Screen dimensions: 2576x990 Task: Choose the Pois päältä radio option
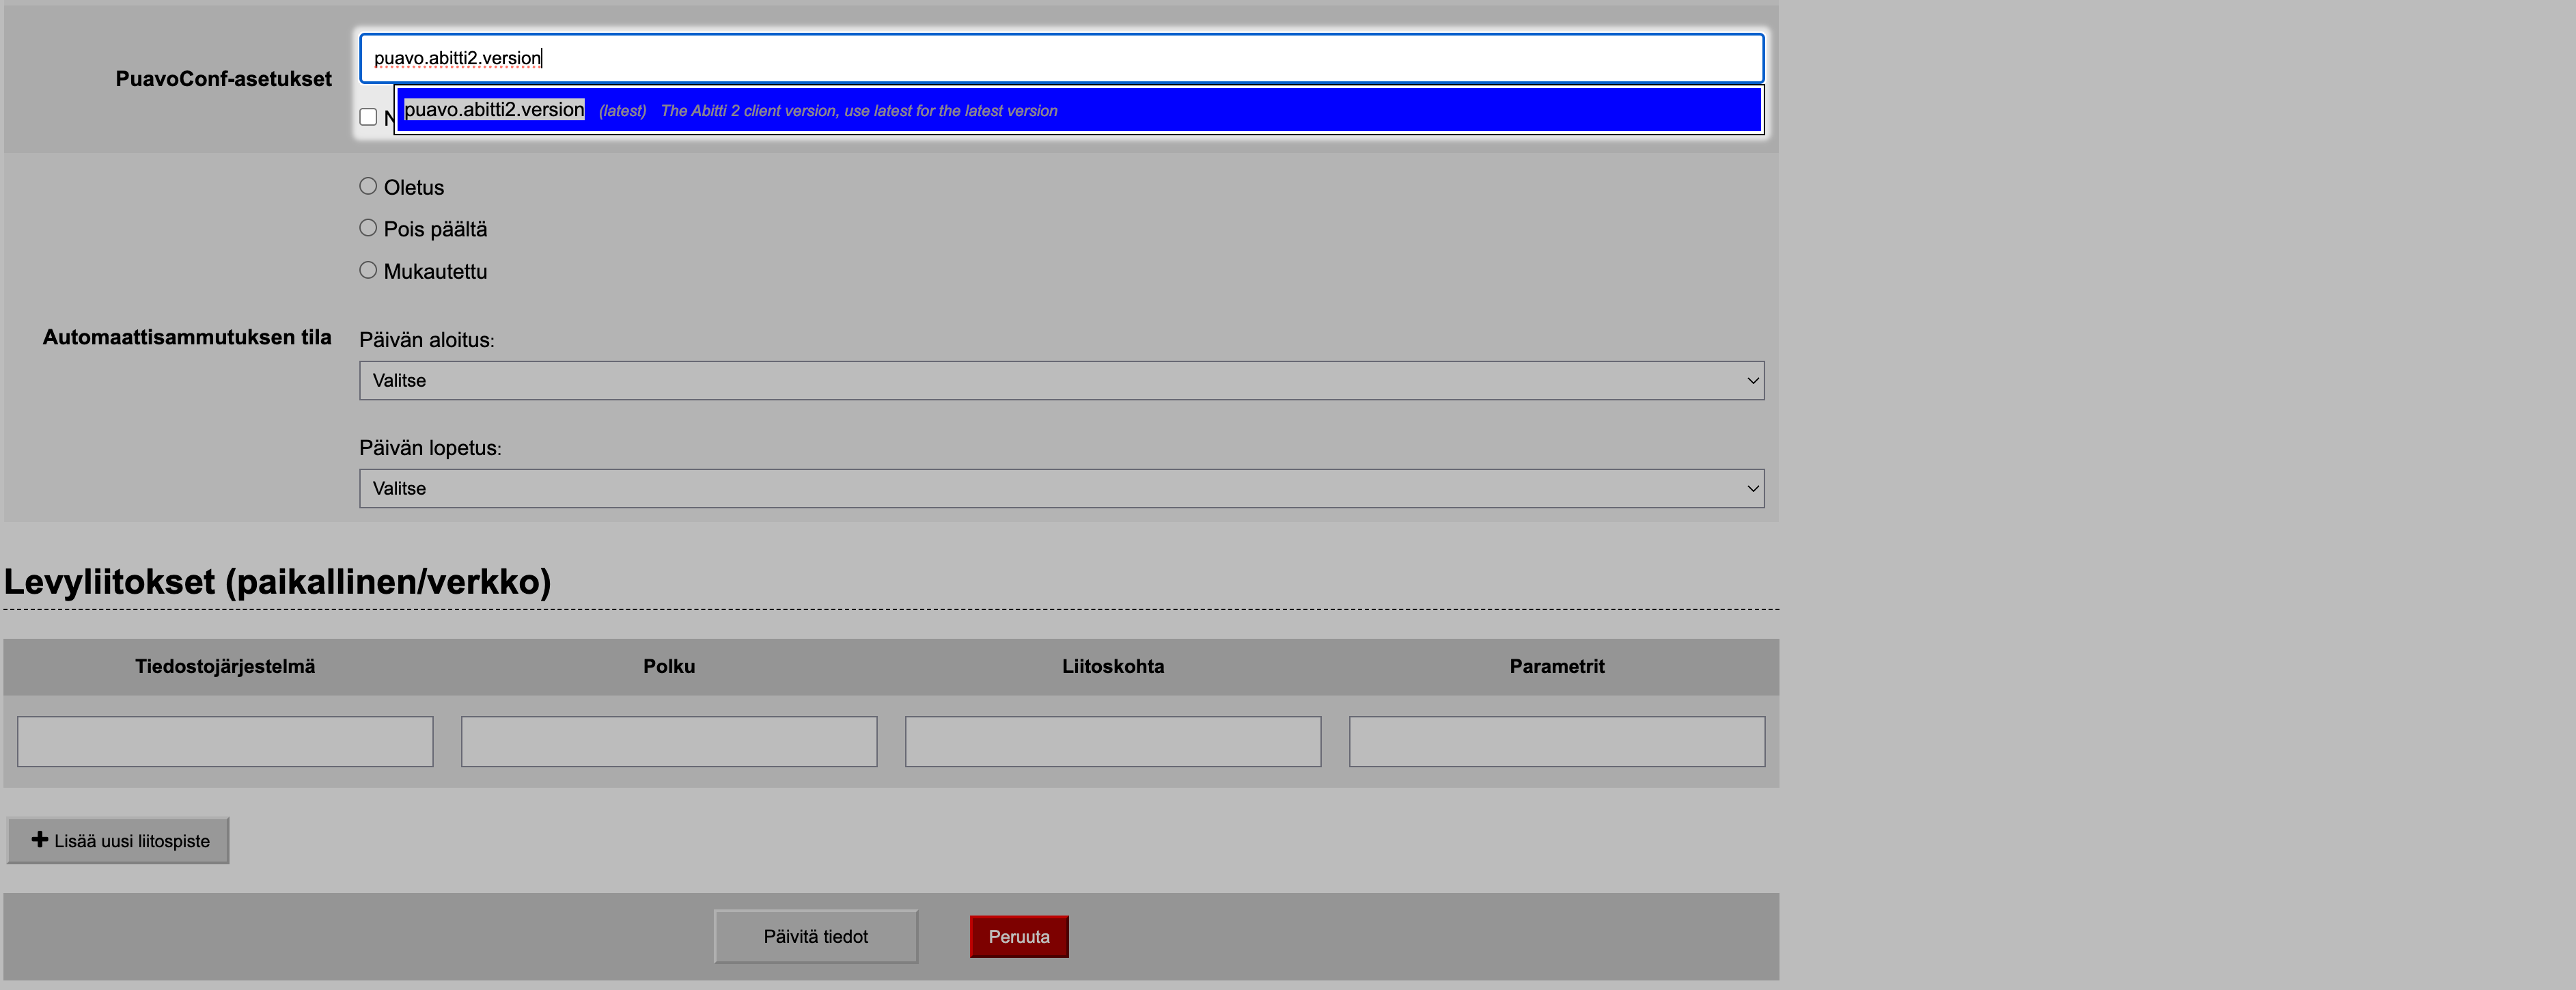coord(368,228)
